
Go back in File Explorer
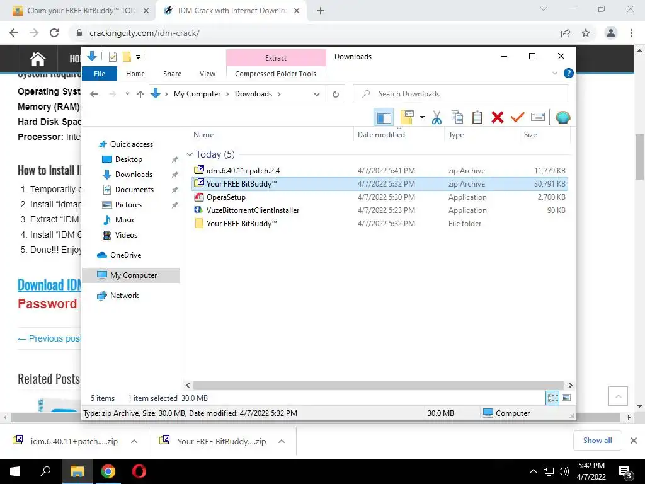click(x=94, y=94)
